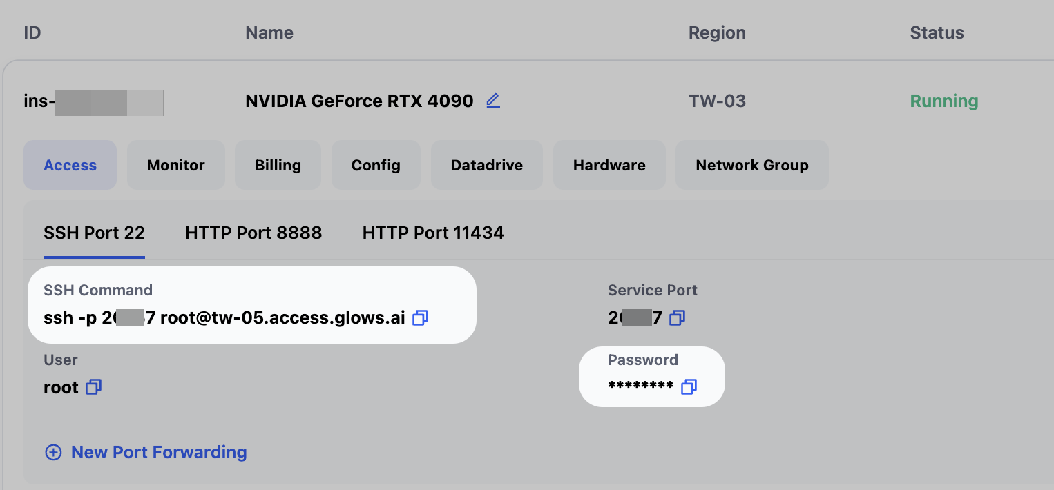The height and width of the screenshot is (490, 1054).
Task: Click the NVIDIA GeForce RTX 4090 instance name
Action: [359, 101]
